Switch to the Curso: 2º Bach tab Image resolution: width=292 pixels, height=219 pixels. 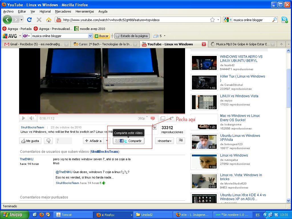click(x=105, y=44)
